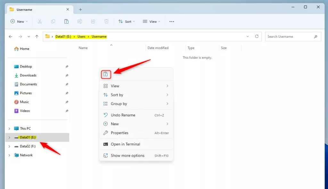This screenshot has width=328, height=189.
Task: Select the Username tab
Action: click(40, 10)
